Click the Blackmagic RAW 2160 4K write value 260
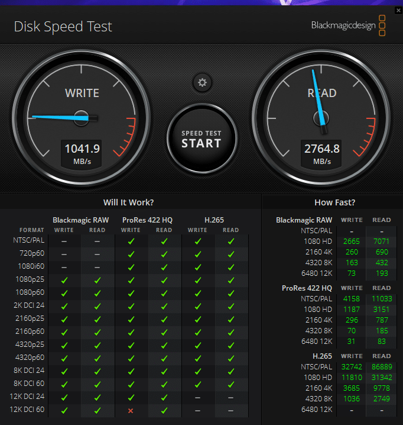The height and width of the screenshot is (425, 403). click(x=352, y=252)
